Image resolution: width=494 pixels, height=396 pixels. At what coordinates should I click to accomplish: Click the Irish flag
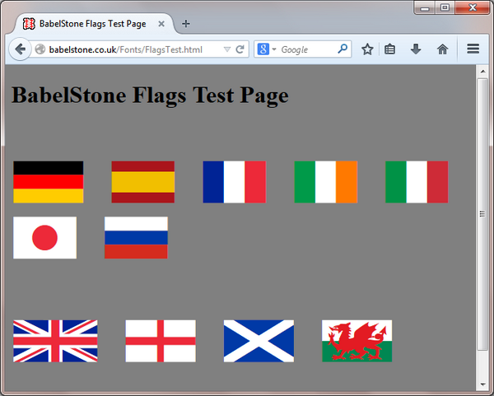[x=326, y=182]
